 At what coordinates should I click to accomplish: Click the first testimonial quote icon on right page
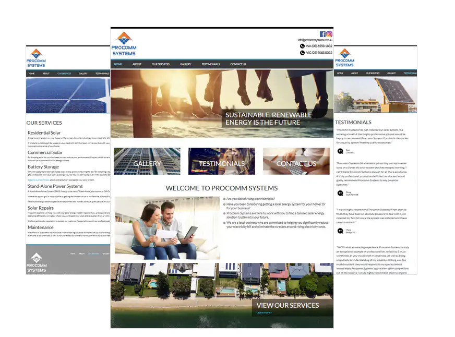(x=340, y=151)
